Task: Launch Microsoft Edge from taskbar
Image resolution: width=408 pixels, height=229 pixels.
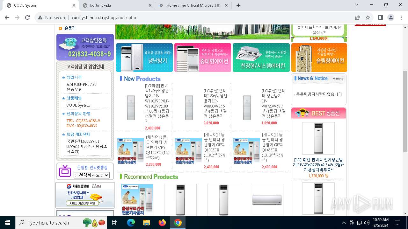Action: pos(131,223)
